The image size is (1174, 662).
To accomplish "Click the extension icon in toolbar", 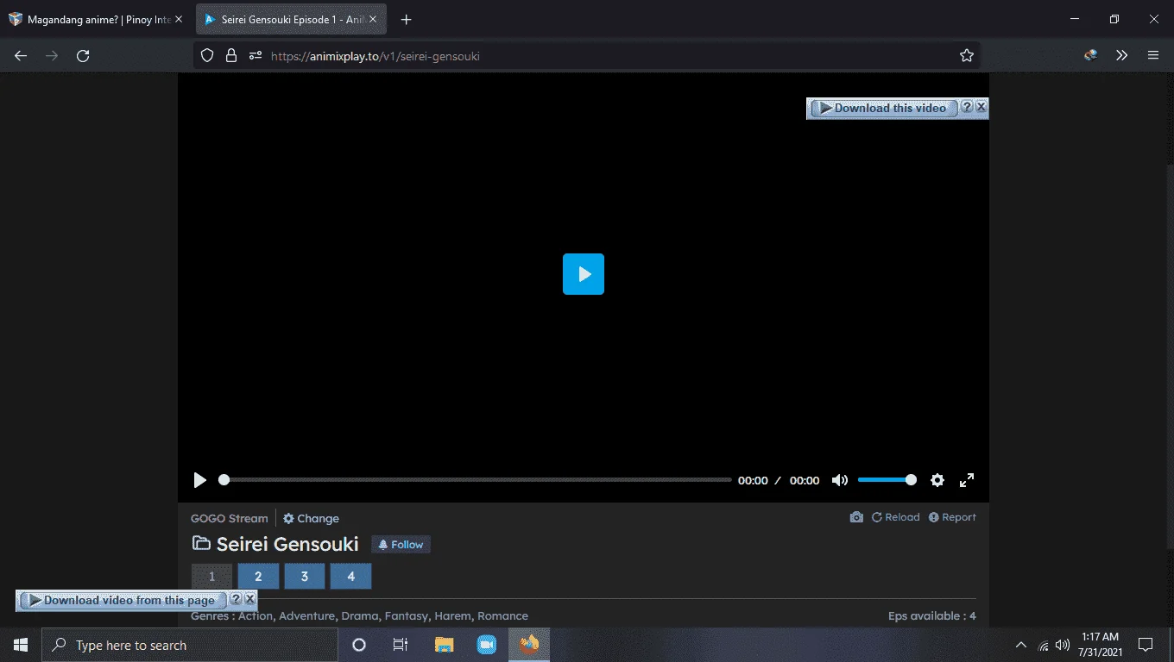I will 1091,55.
